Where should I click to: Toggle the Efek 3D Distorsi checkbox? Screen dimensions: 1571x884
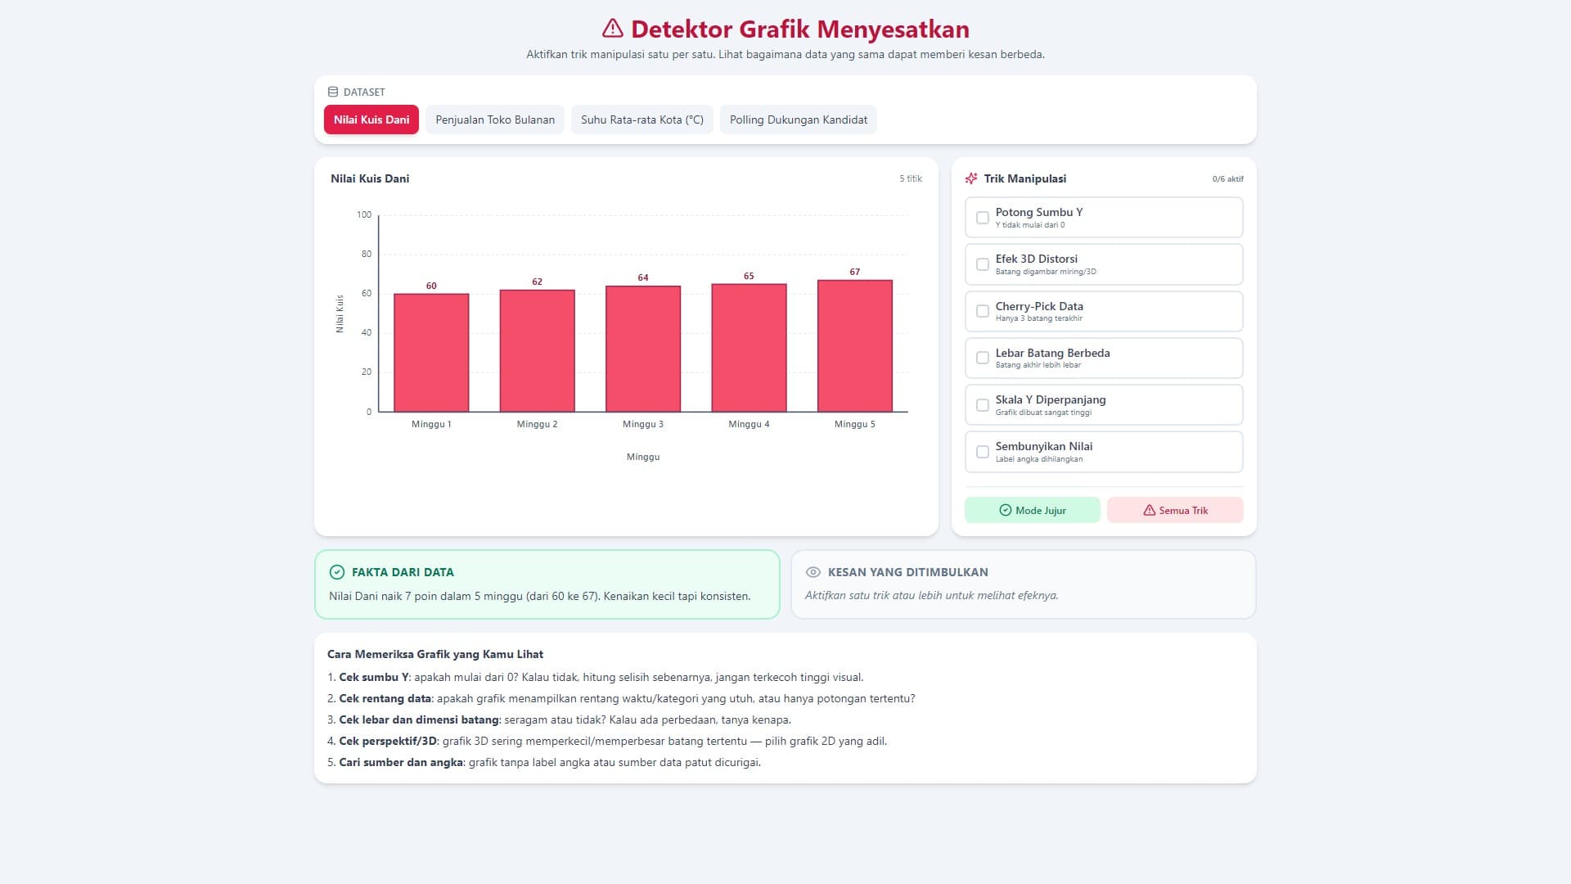[983, 264]
